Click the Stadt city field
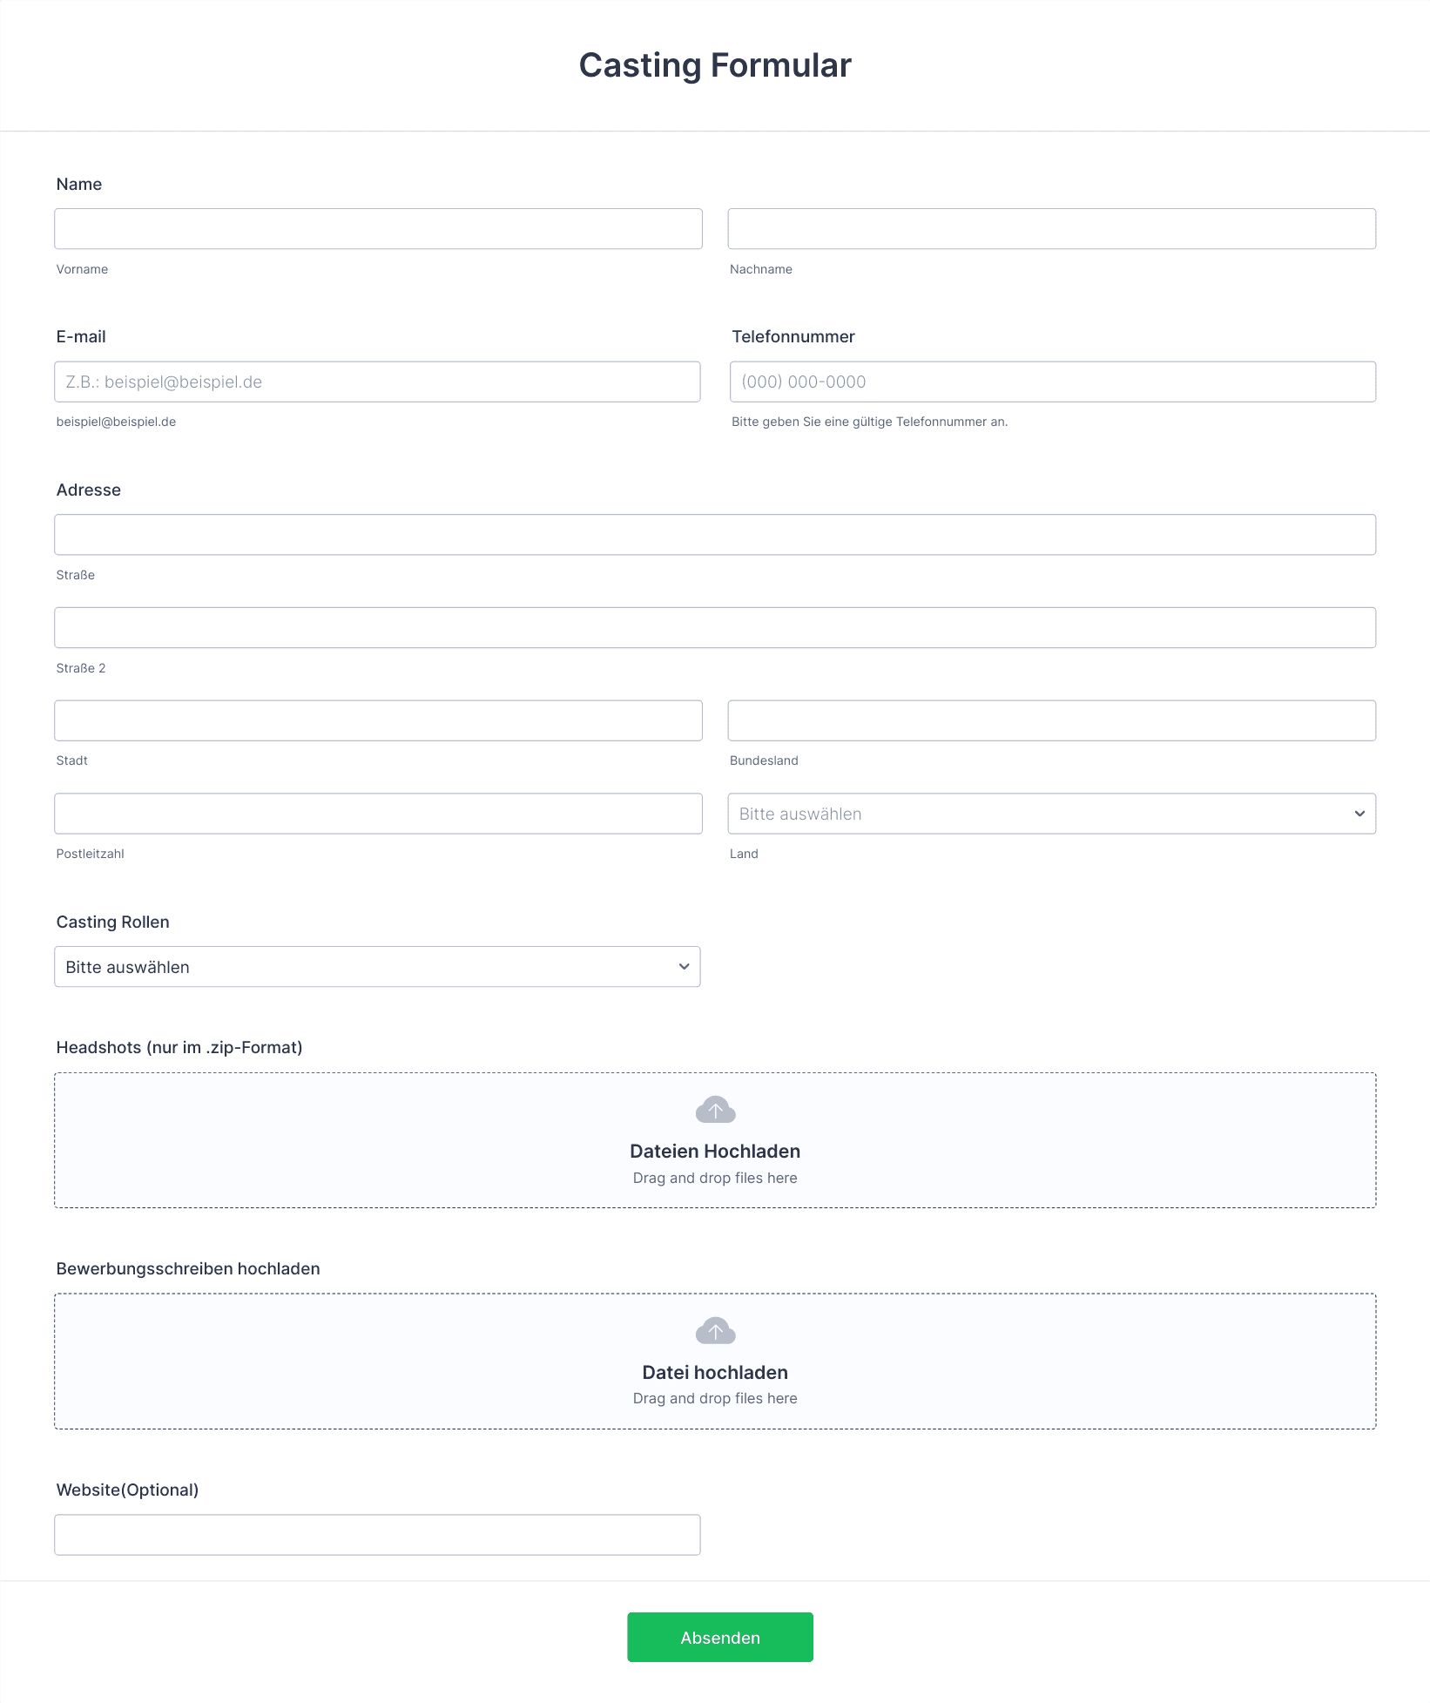Viewport: 1430px width, 1703px height. click(378, 720)
